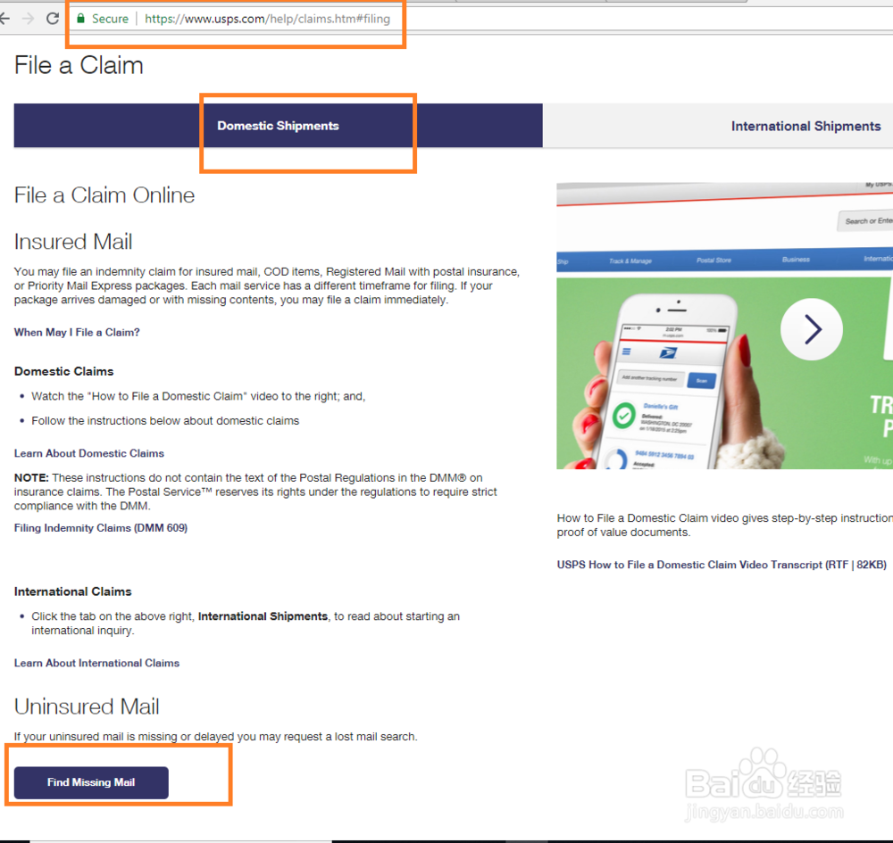
Task: Click the NOTE paragraph about Postal Regulations
Action: point(255,492)
